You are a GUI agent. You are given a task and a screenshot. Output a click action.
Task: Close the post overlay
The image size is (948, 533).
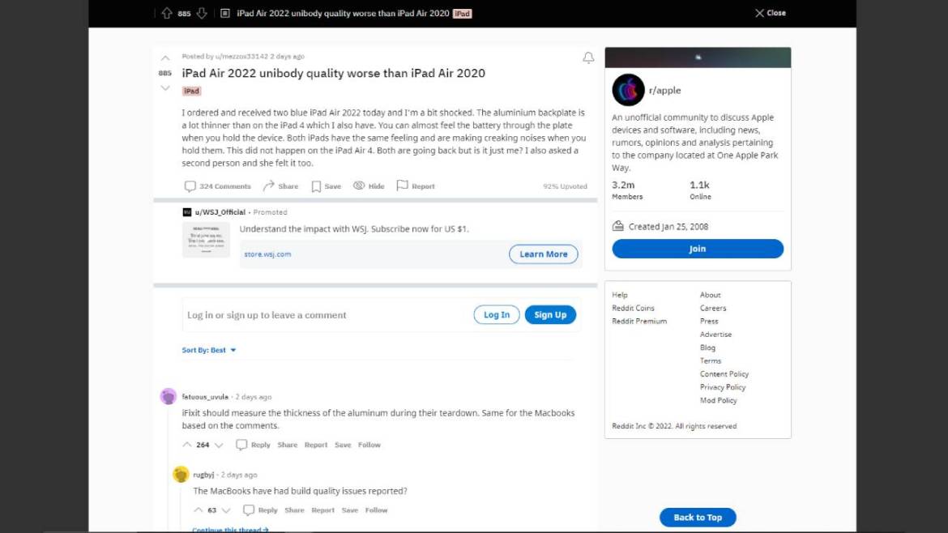coord(771,13)
